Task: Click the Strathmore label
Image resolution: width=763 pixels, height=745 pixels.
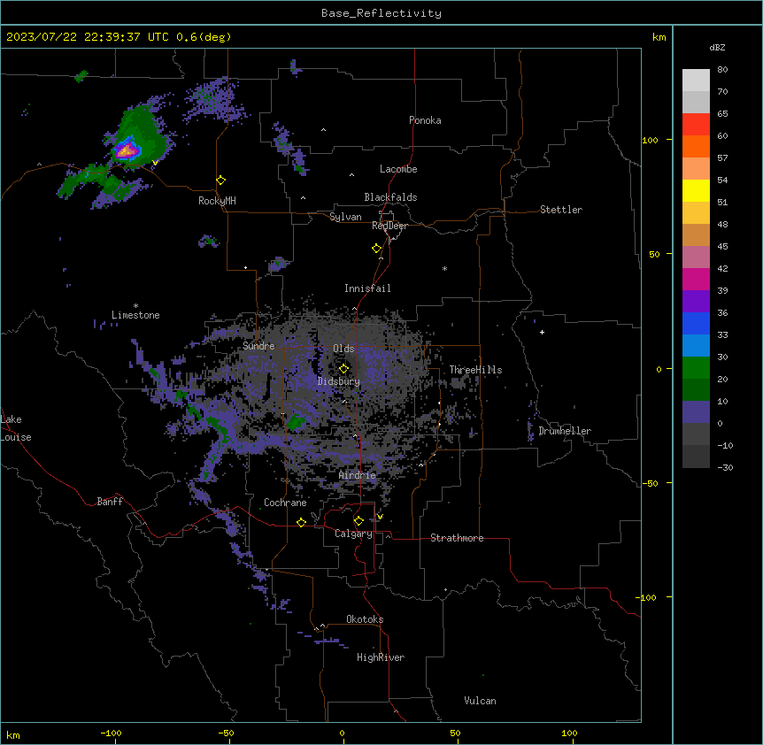Action: point(457,538)
